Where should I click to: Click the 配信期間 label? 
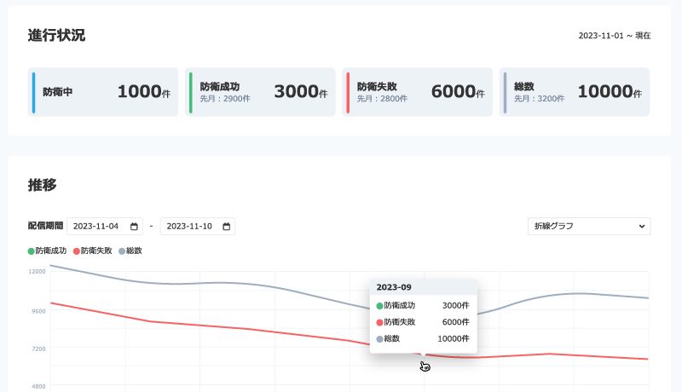coord(45,226)
